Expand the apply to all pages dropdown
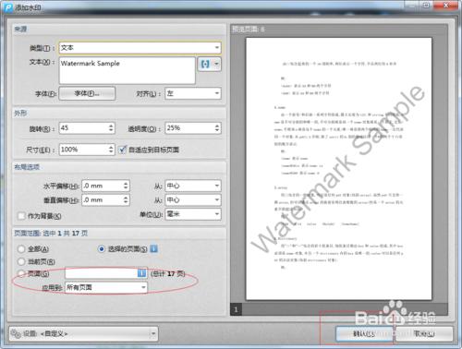 tap(106, 287)
